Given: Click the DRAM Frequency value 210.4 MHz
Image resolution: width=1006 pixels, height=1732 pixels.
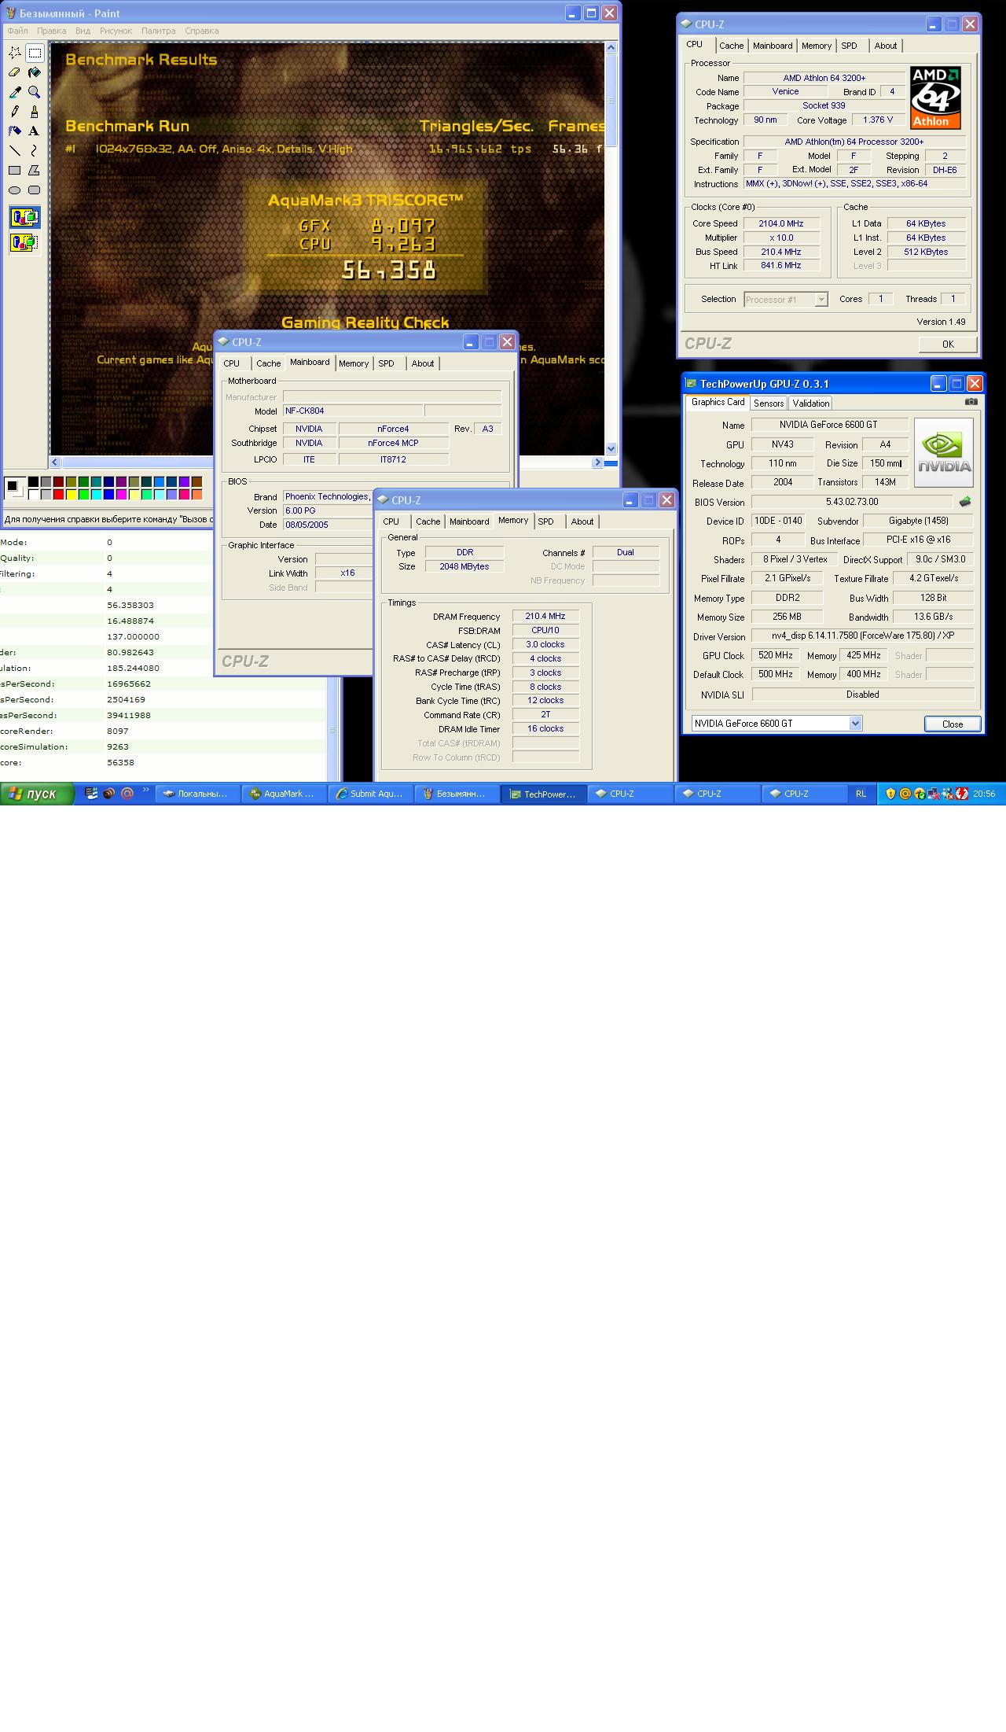Looking at the screenshot, I should click(545, 617).
